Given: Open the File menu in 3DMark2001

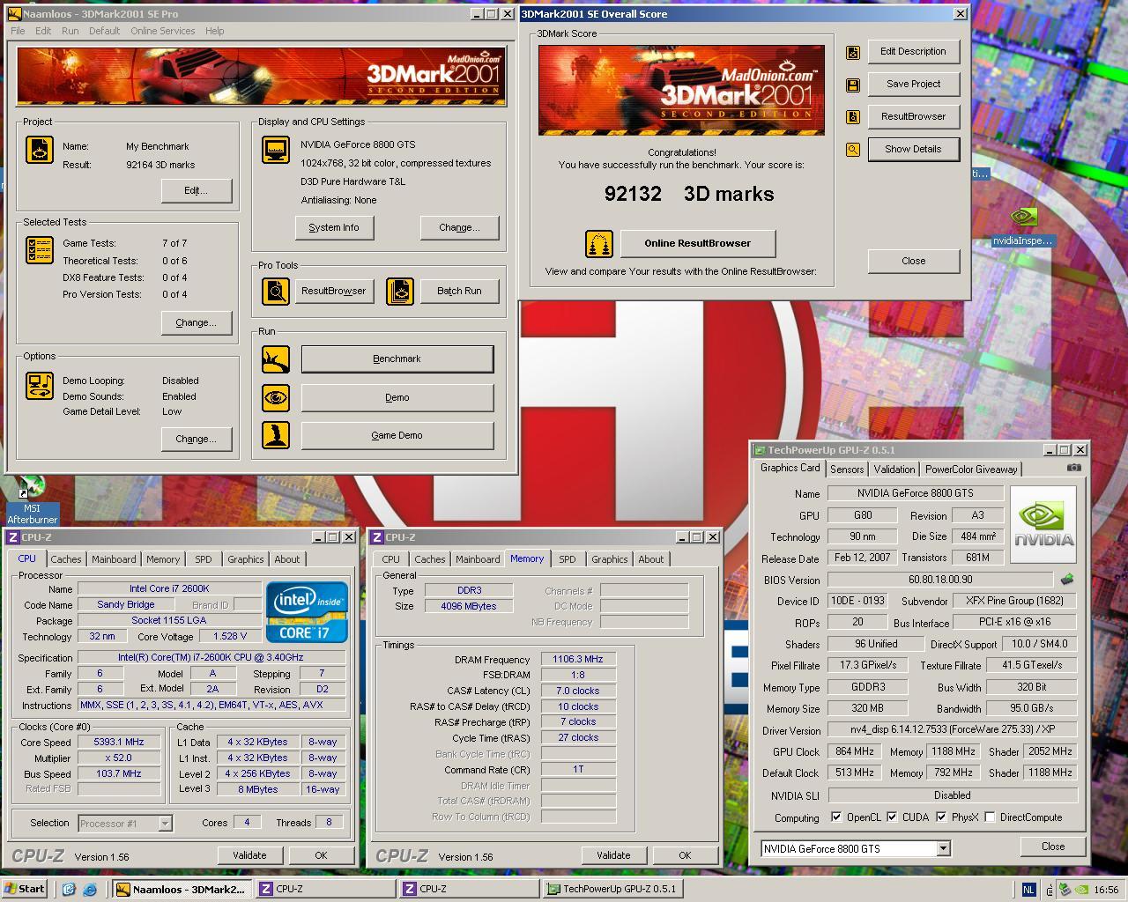Looking at the screenshot, I should pos(18,31).
